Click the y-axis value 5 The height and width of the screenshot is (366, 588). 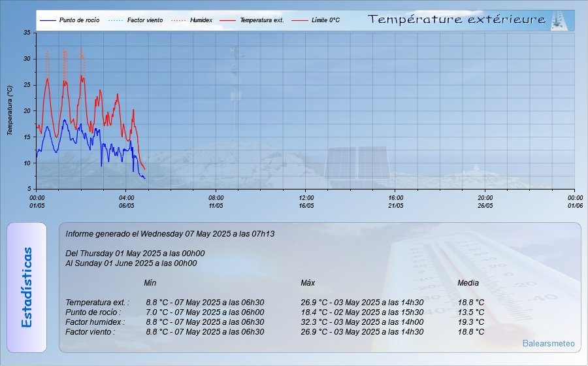(x=29, y=189)
